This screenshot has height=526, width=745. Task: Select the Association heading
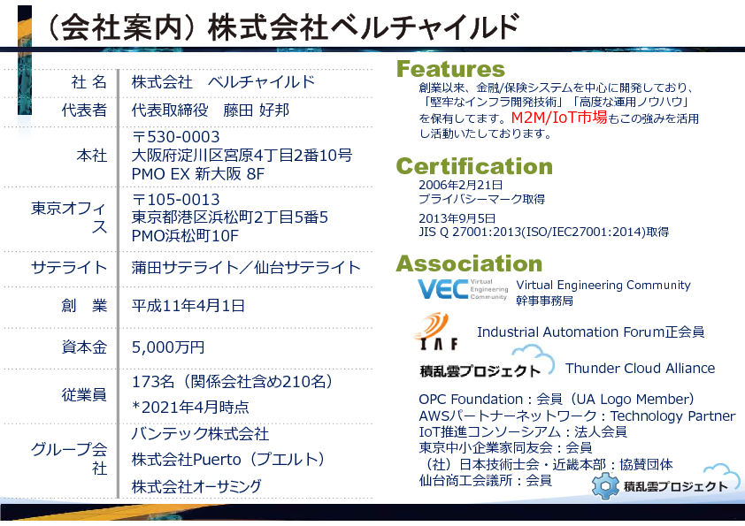click(468, 263)
